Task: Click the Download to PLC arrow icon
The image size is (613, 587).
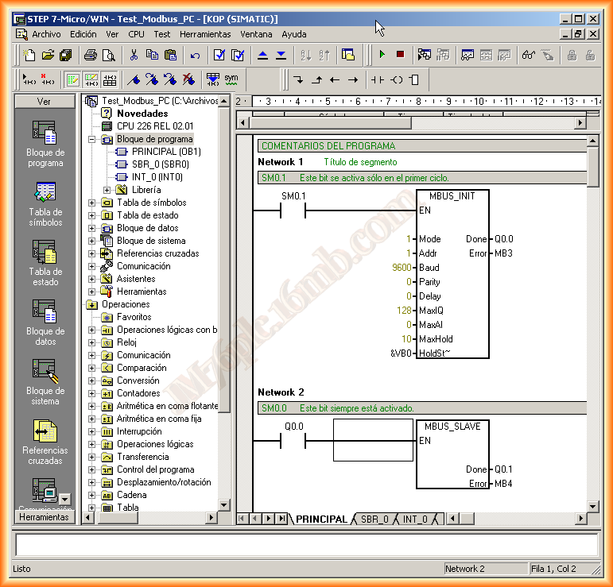Action: click(x=281, y=55)
